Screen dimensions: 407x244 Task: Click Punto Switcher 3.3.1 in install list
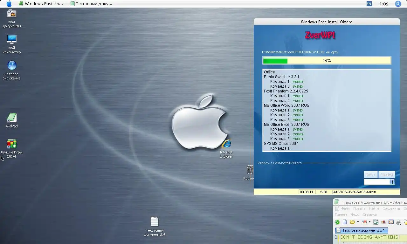(x=281, y=77)
